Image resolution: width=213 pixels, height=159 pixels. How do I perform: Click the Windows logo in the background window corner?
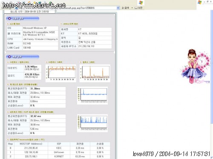click(200, 2)
